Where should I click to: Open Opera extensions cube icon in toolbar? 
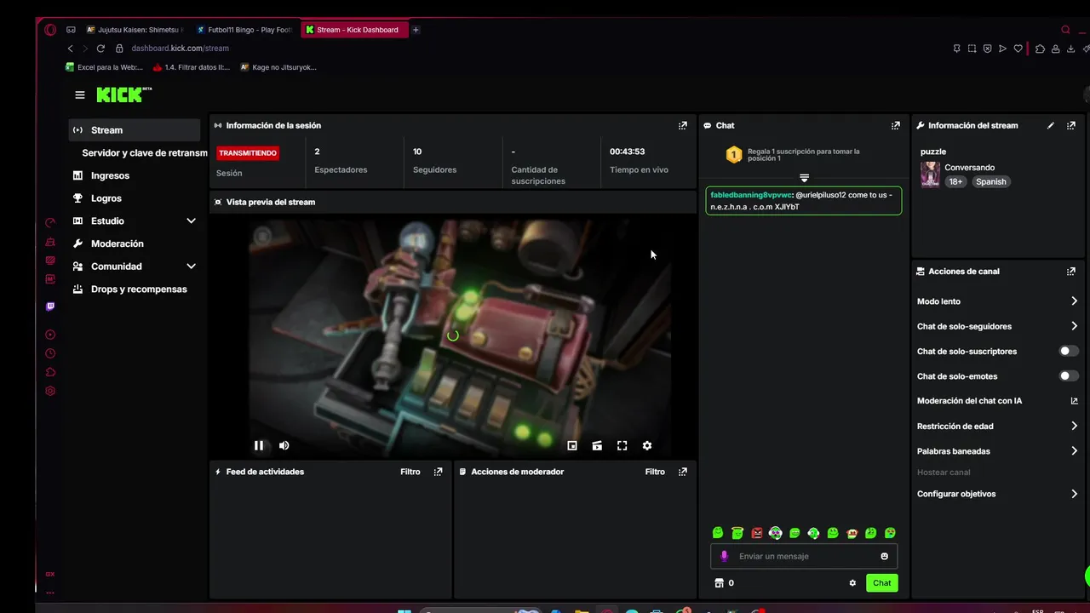(1040, 49)
